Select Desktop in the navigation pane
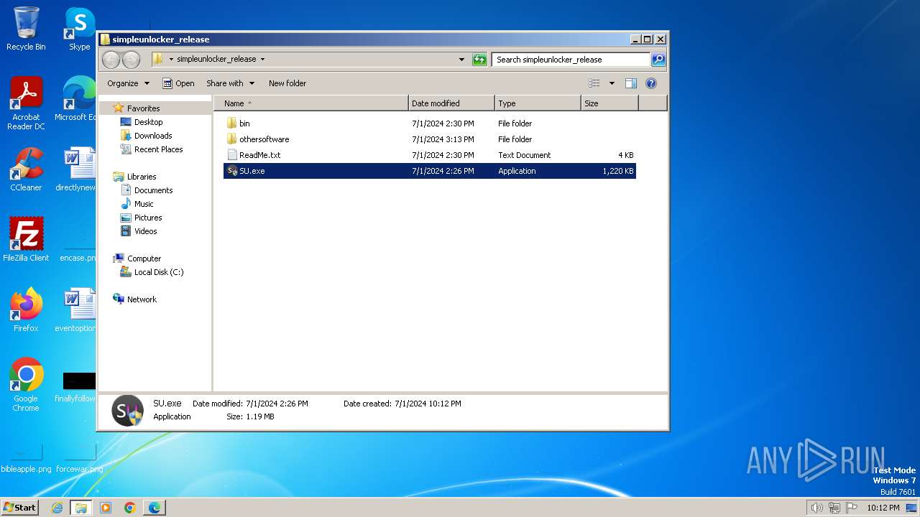This screenshot has width=920, height=517. (148, 122)
